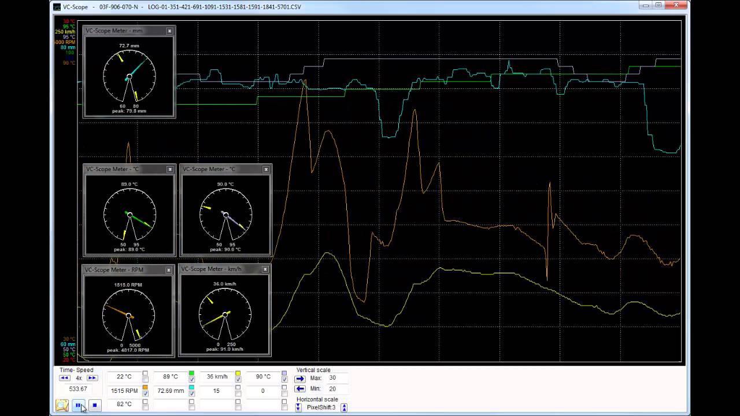740x416 pixels.
Task: Close the VC-Scope Meter mm gauge
Action: click(x=169, y=31)
